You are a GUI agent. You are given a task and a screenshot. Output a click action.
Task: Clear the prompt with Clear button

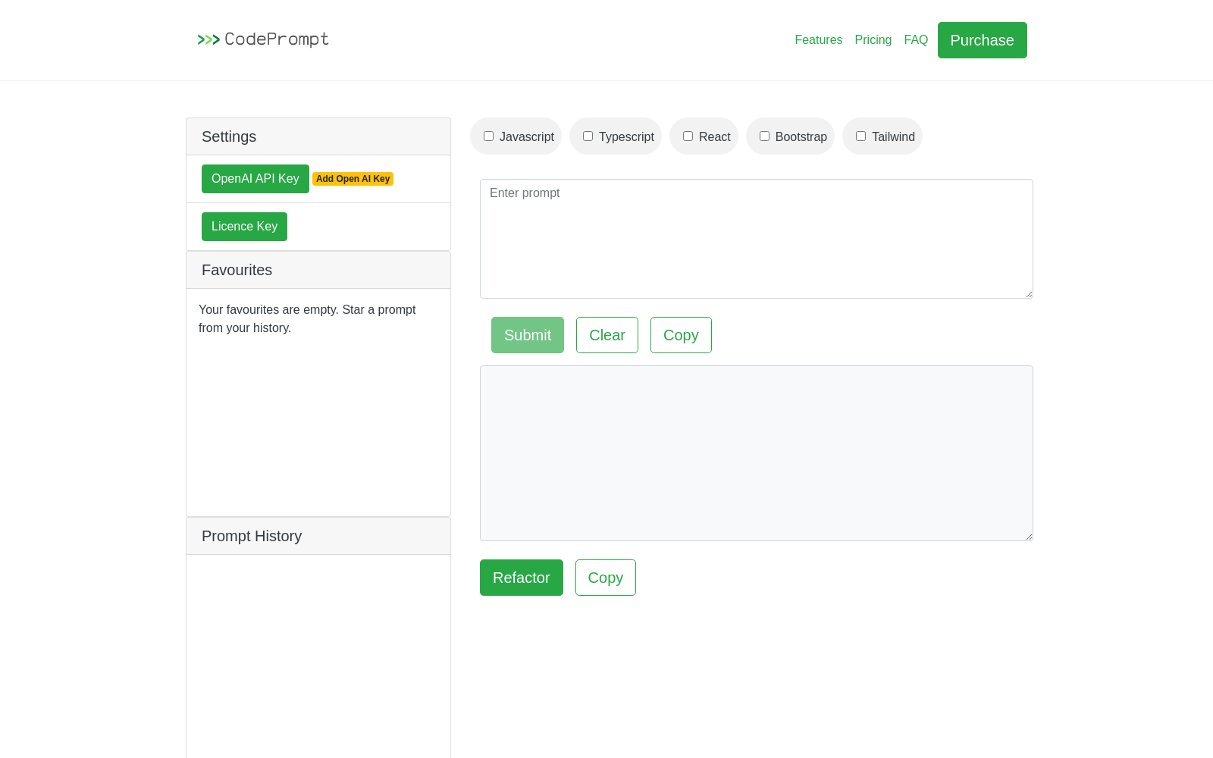[x=607, y=335]
